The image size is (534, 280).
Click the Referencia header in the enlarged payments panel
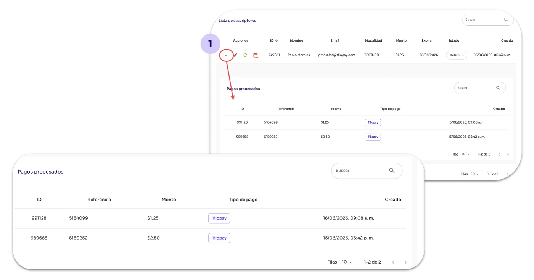pos(99,200)
